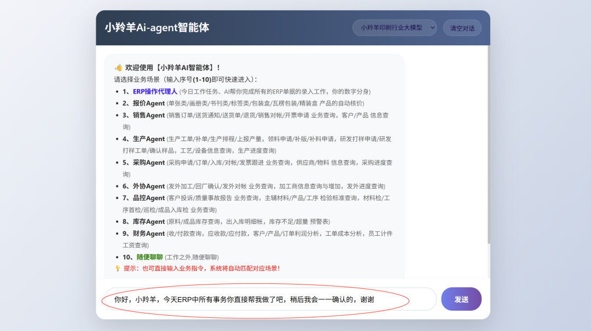Click the chat area vertical scrollbar
Screen dimensions: 591x331
point(489,145)
